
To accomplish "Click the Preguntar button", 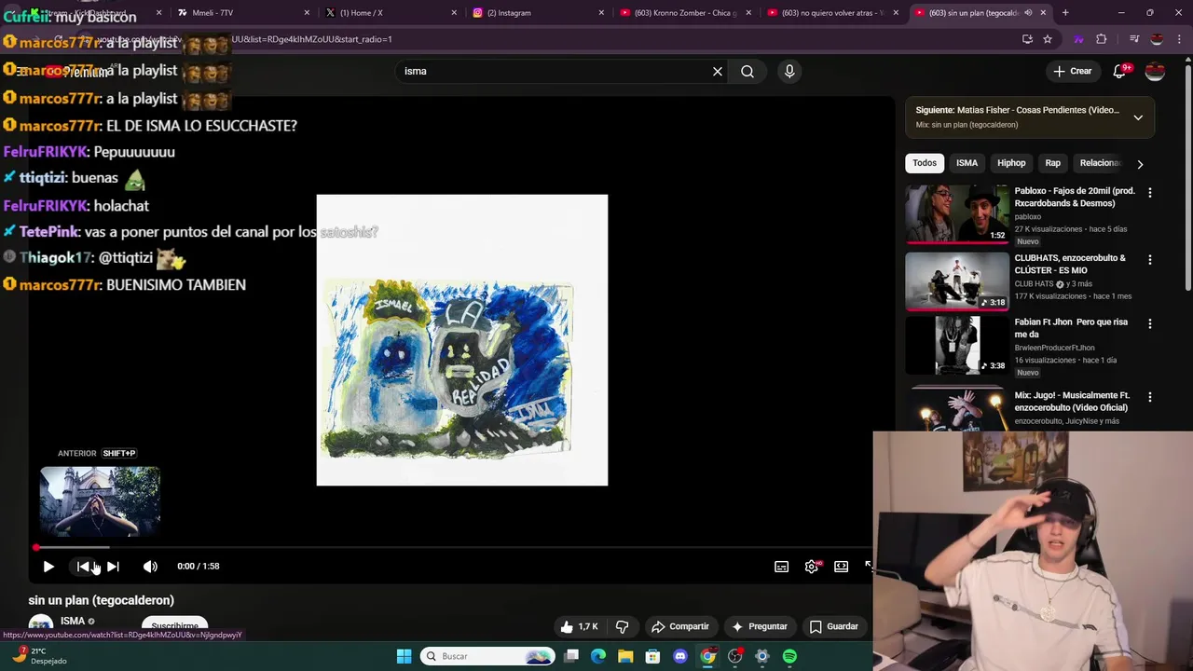I will click(x=760, y=626).
